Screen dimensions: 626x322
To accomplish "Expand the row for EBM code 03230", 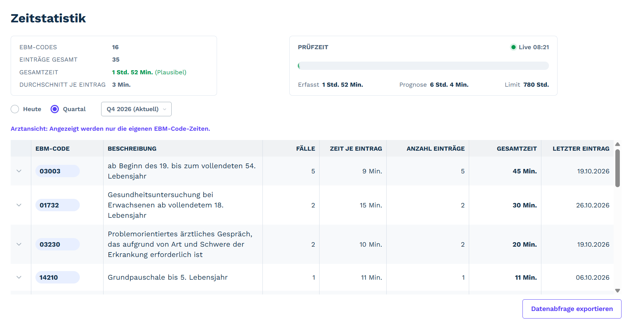I will pyautogui.click(x=19, y=244).
